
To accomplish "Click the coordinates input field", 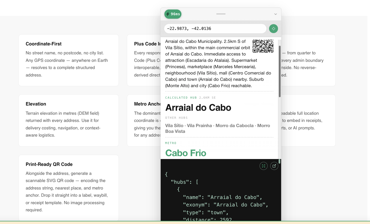I will click(x=215, y=28).
